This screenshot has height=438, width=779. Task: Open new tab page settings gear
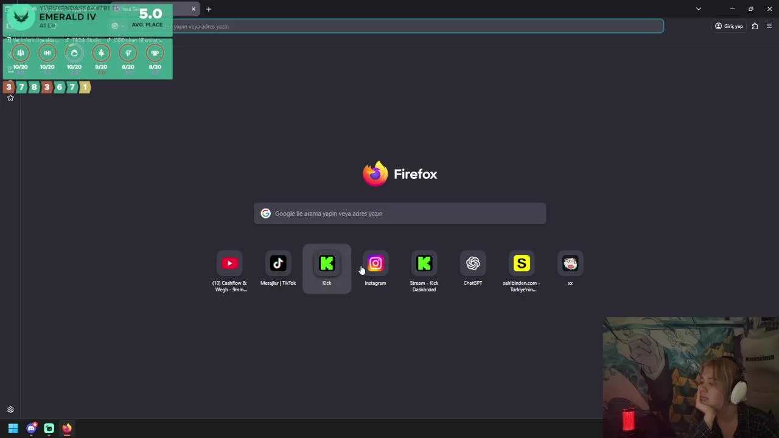coord(10,410)
